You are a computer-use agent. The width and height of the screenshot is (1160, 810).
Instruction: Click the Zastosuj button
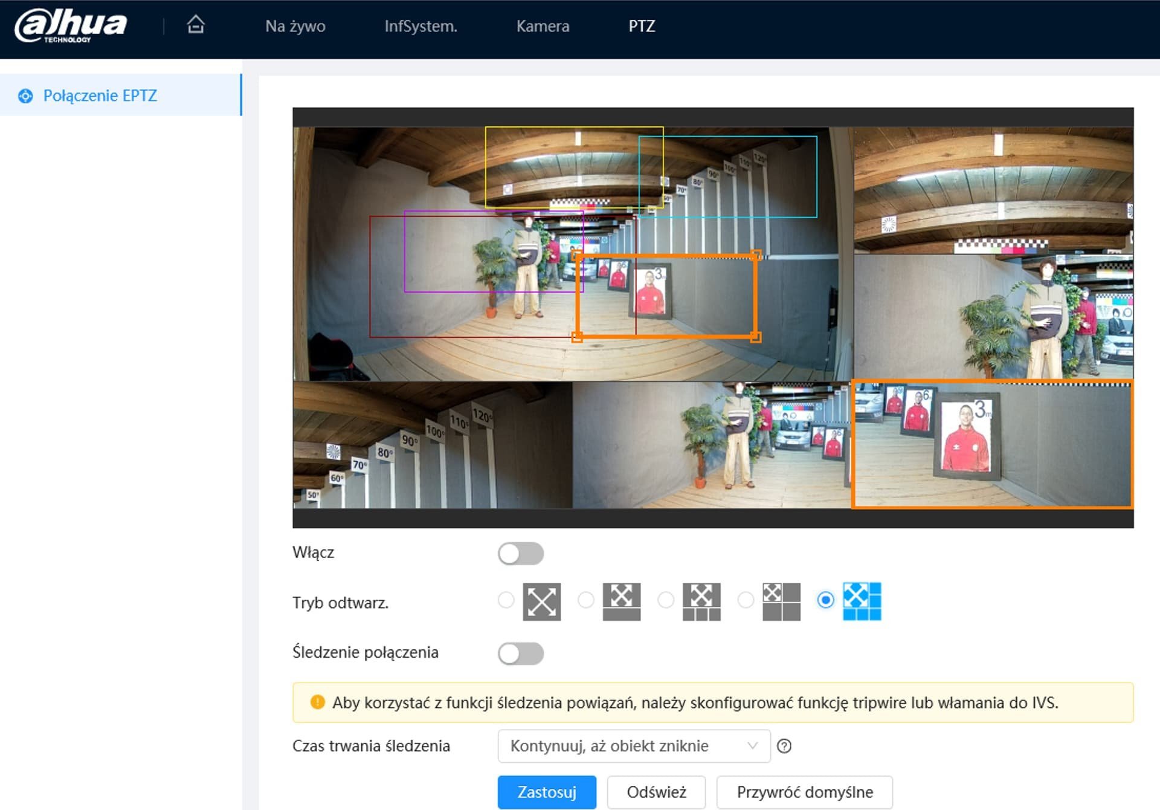[x=546, y=792]
